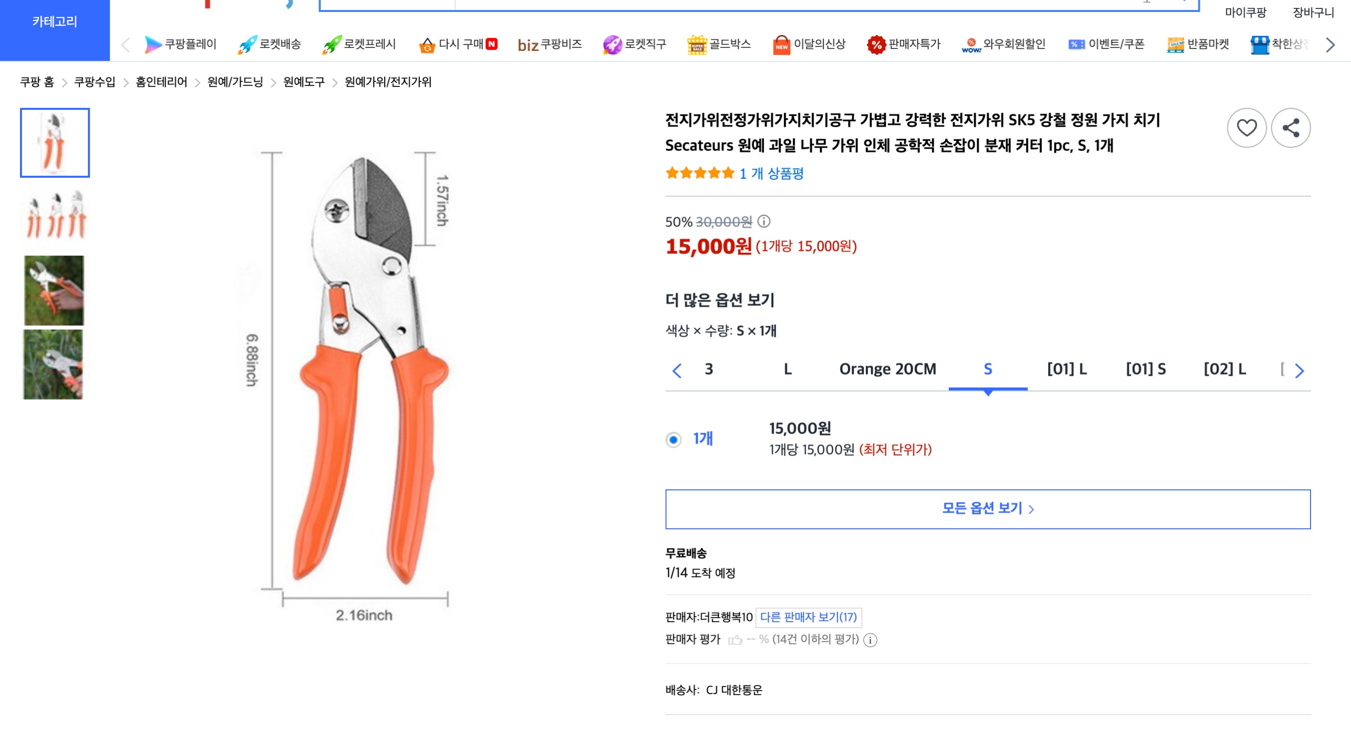Open 원예도구 from breadcrumb navigation
Viewport: 1351px width, 732px height.
click(x=303, y=82)
